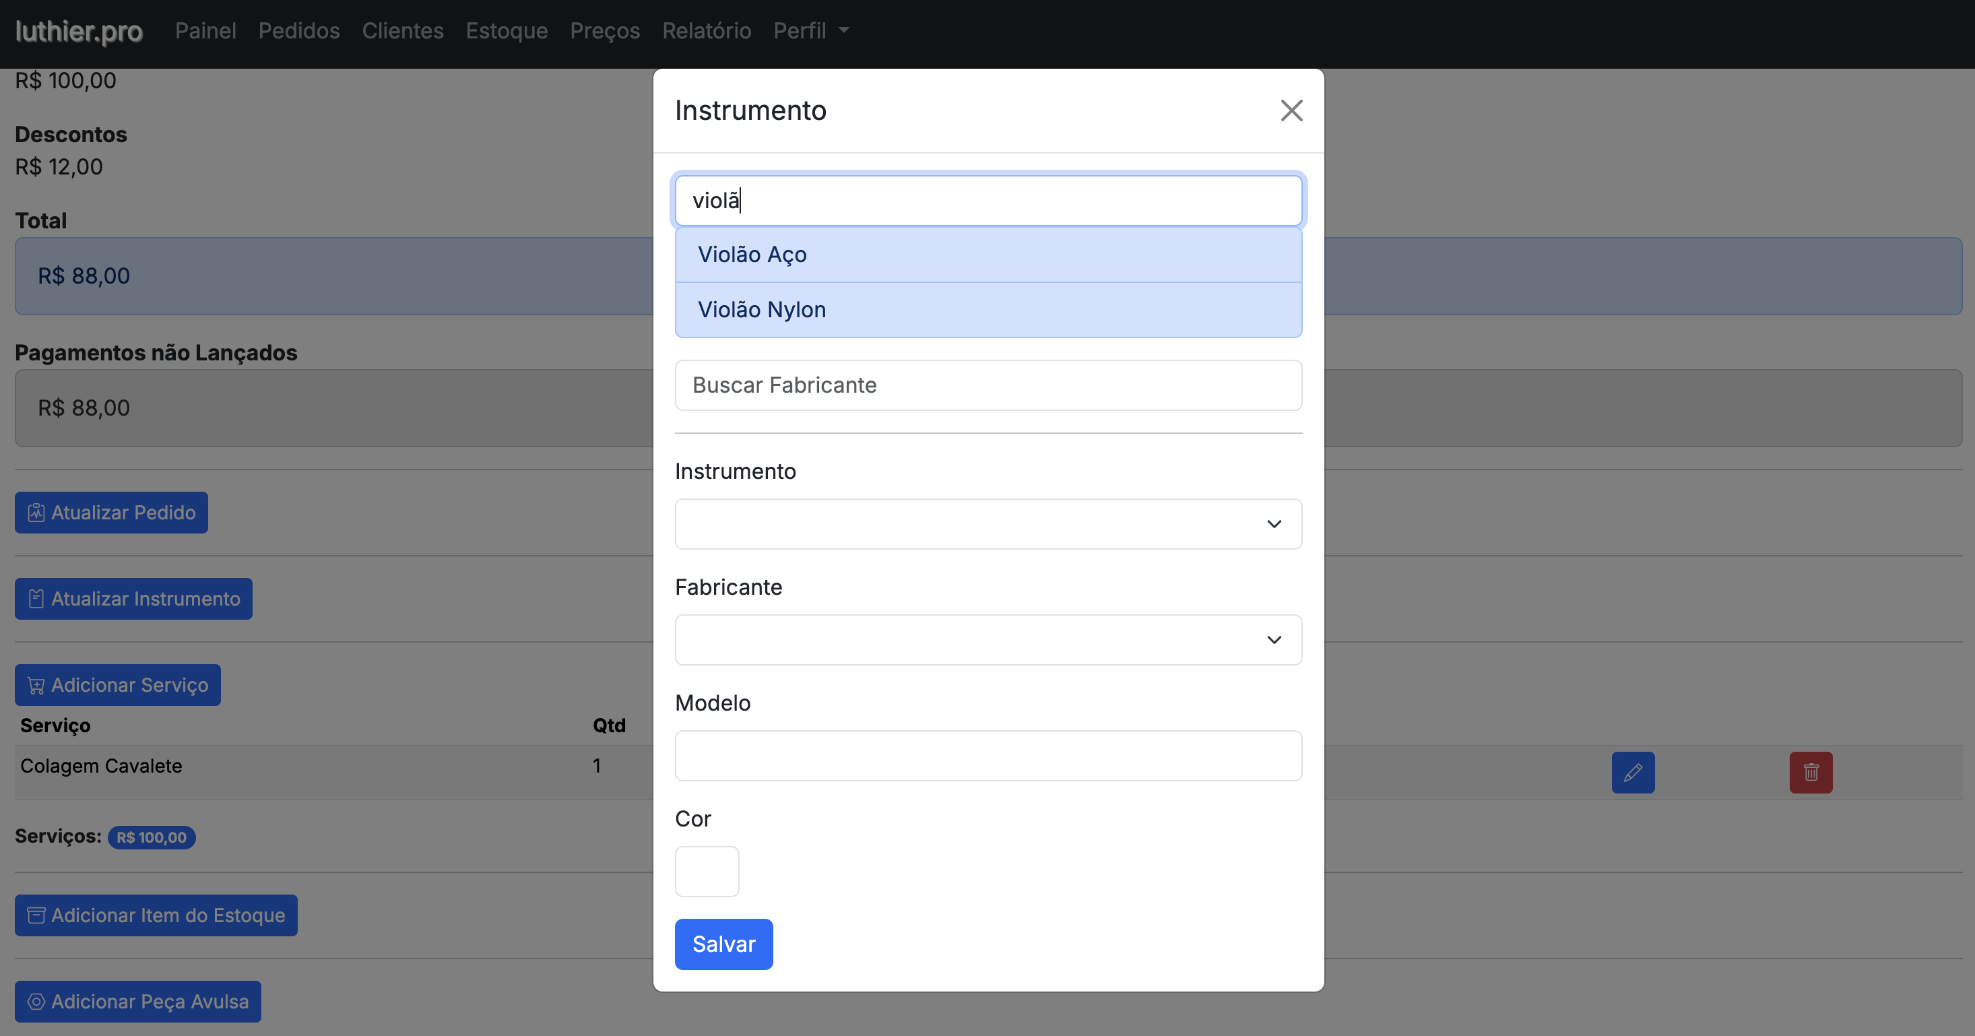Click the Adicionar Serviço button
1975x1036 pixels.
(x=117, y=685)
